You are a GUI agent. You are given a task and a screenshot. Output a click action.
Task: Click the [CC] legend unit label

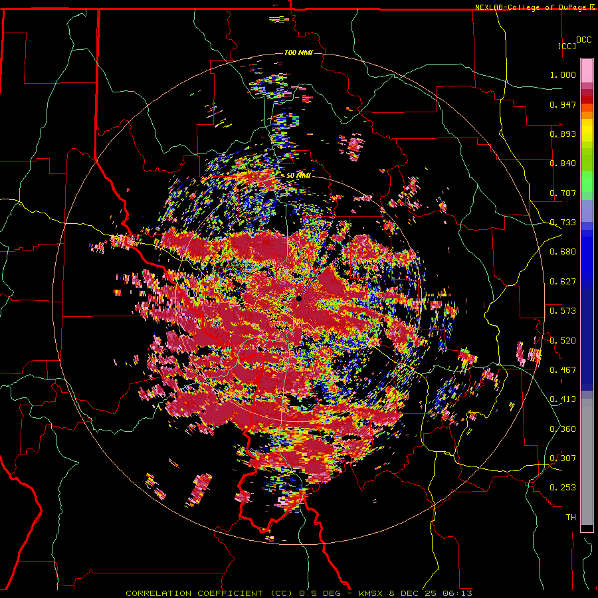pyautogui.click(x=567, y=46)
